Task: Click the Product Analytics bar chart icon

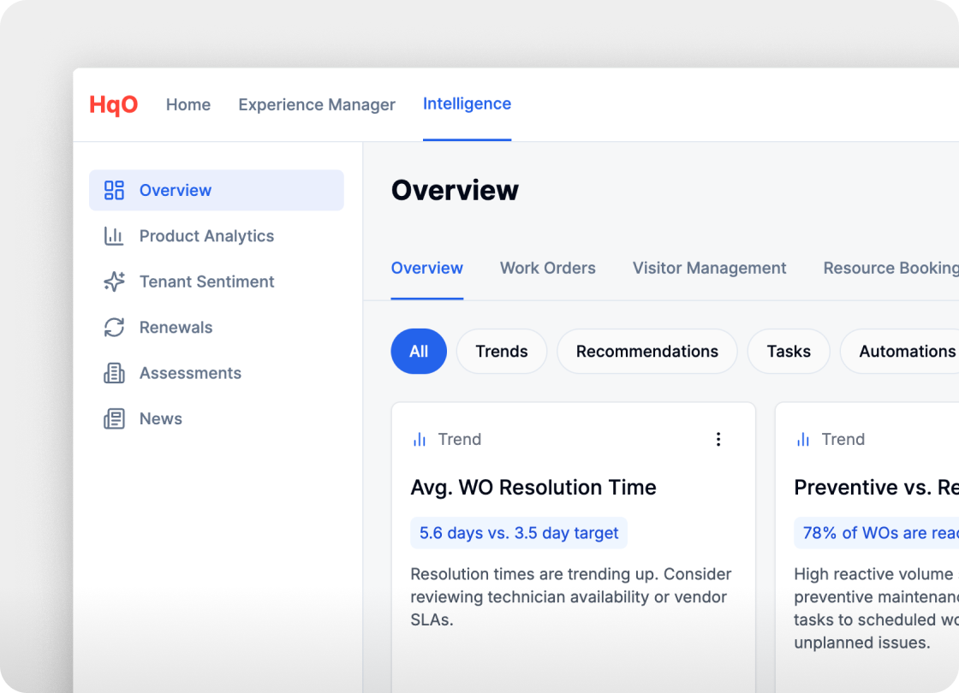Action: click(114, 236)
